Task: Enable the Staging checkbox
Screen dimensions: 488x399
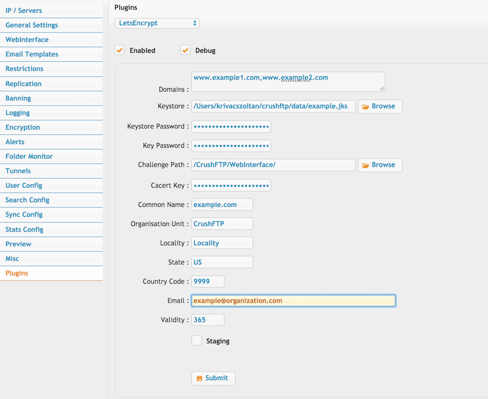Action: tap(196, 340)
